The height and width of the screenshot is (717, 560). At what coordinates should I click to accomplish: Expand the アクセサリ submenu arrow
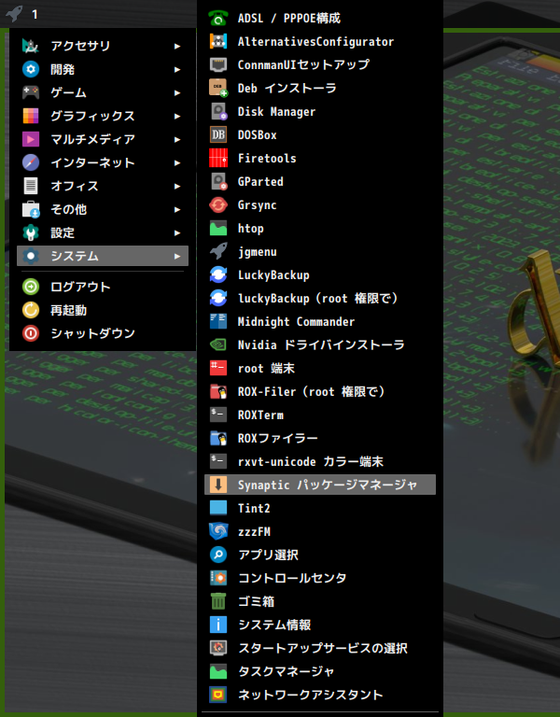177,46
